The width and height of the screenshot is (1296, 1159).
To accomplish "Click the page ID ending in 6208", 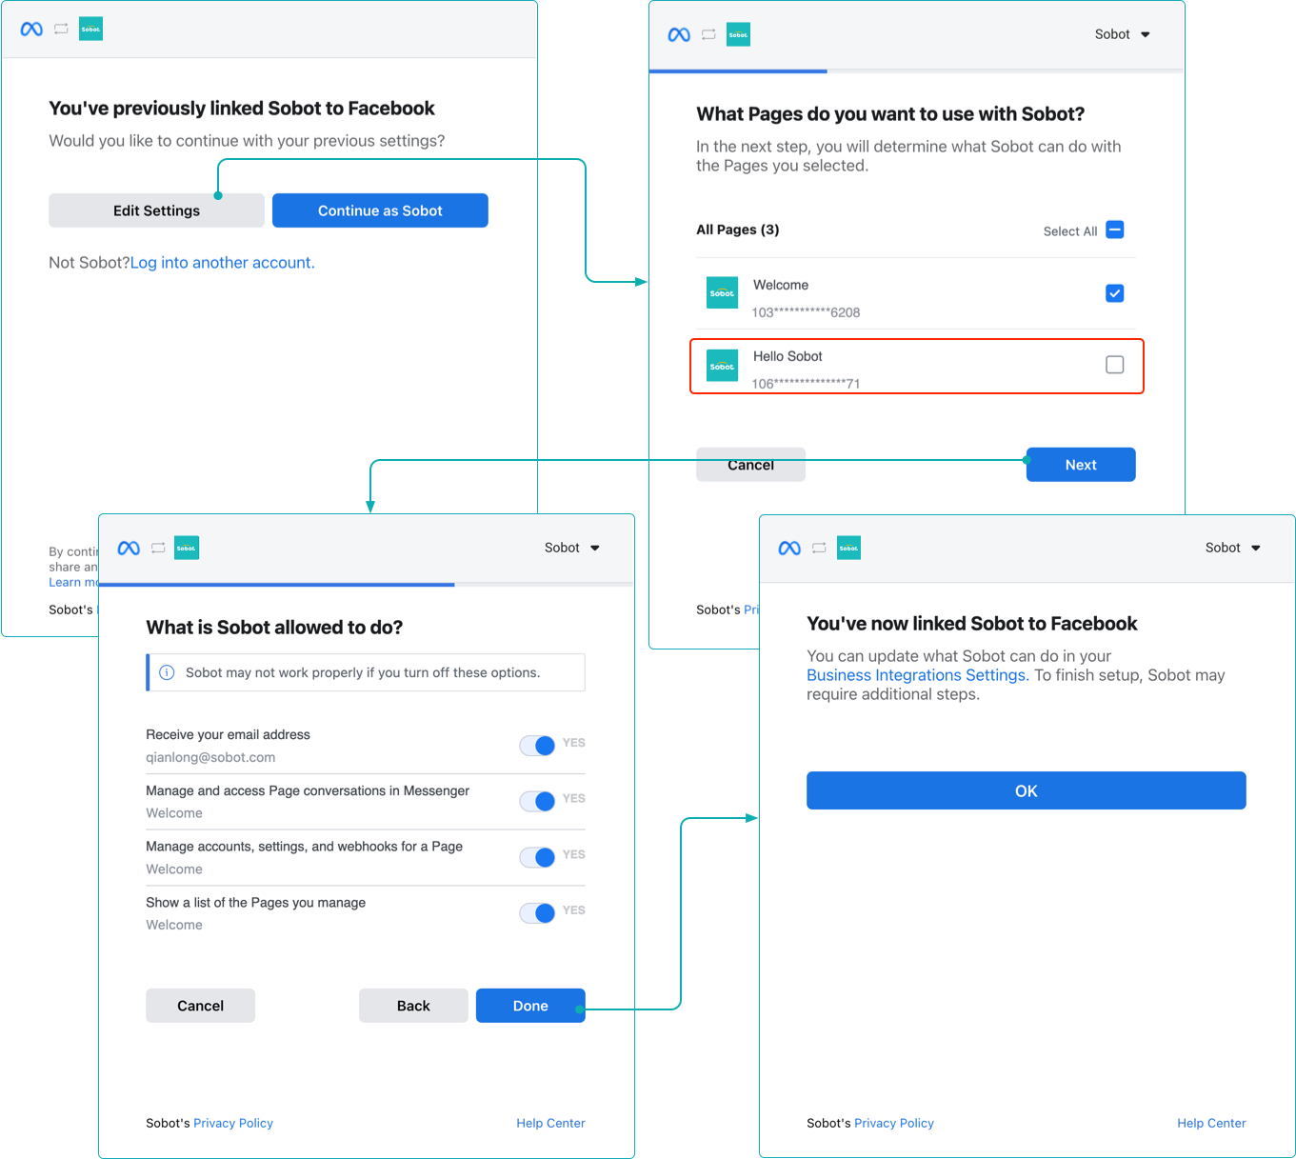I will (x=806, y=312).
